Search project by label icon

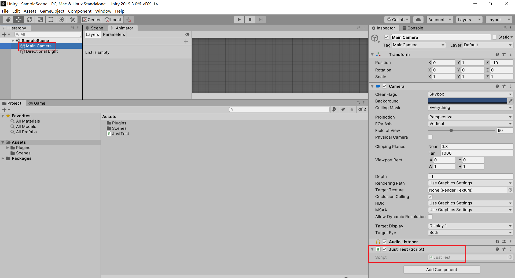[x=343, y=109]
